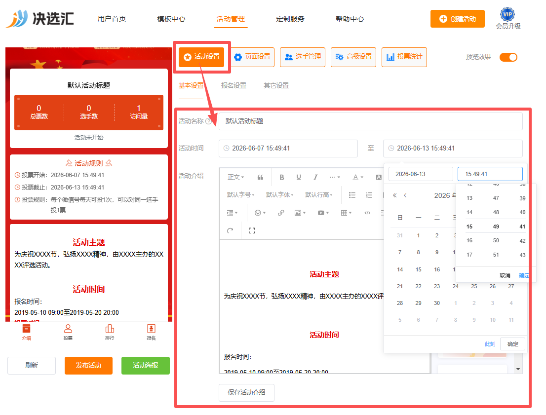Insert a numbered list
The image size is (546, 415).
click(x=369, y=195)
